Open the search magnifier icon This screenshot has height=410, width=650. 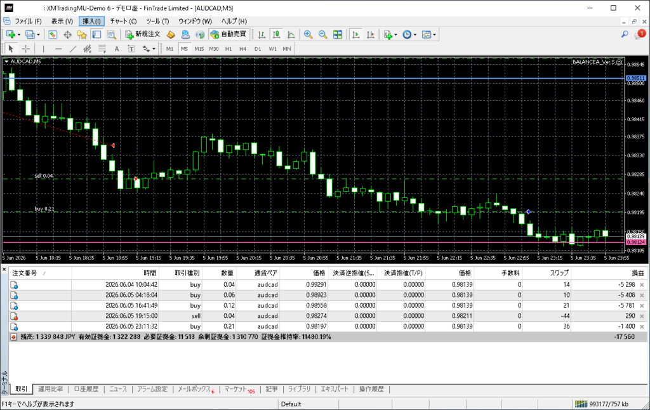[x=625, y=34]
